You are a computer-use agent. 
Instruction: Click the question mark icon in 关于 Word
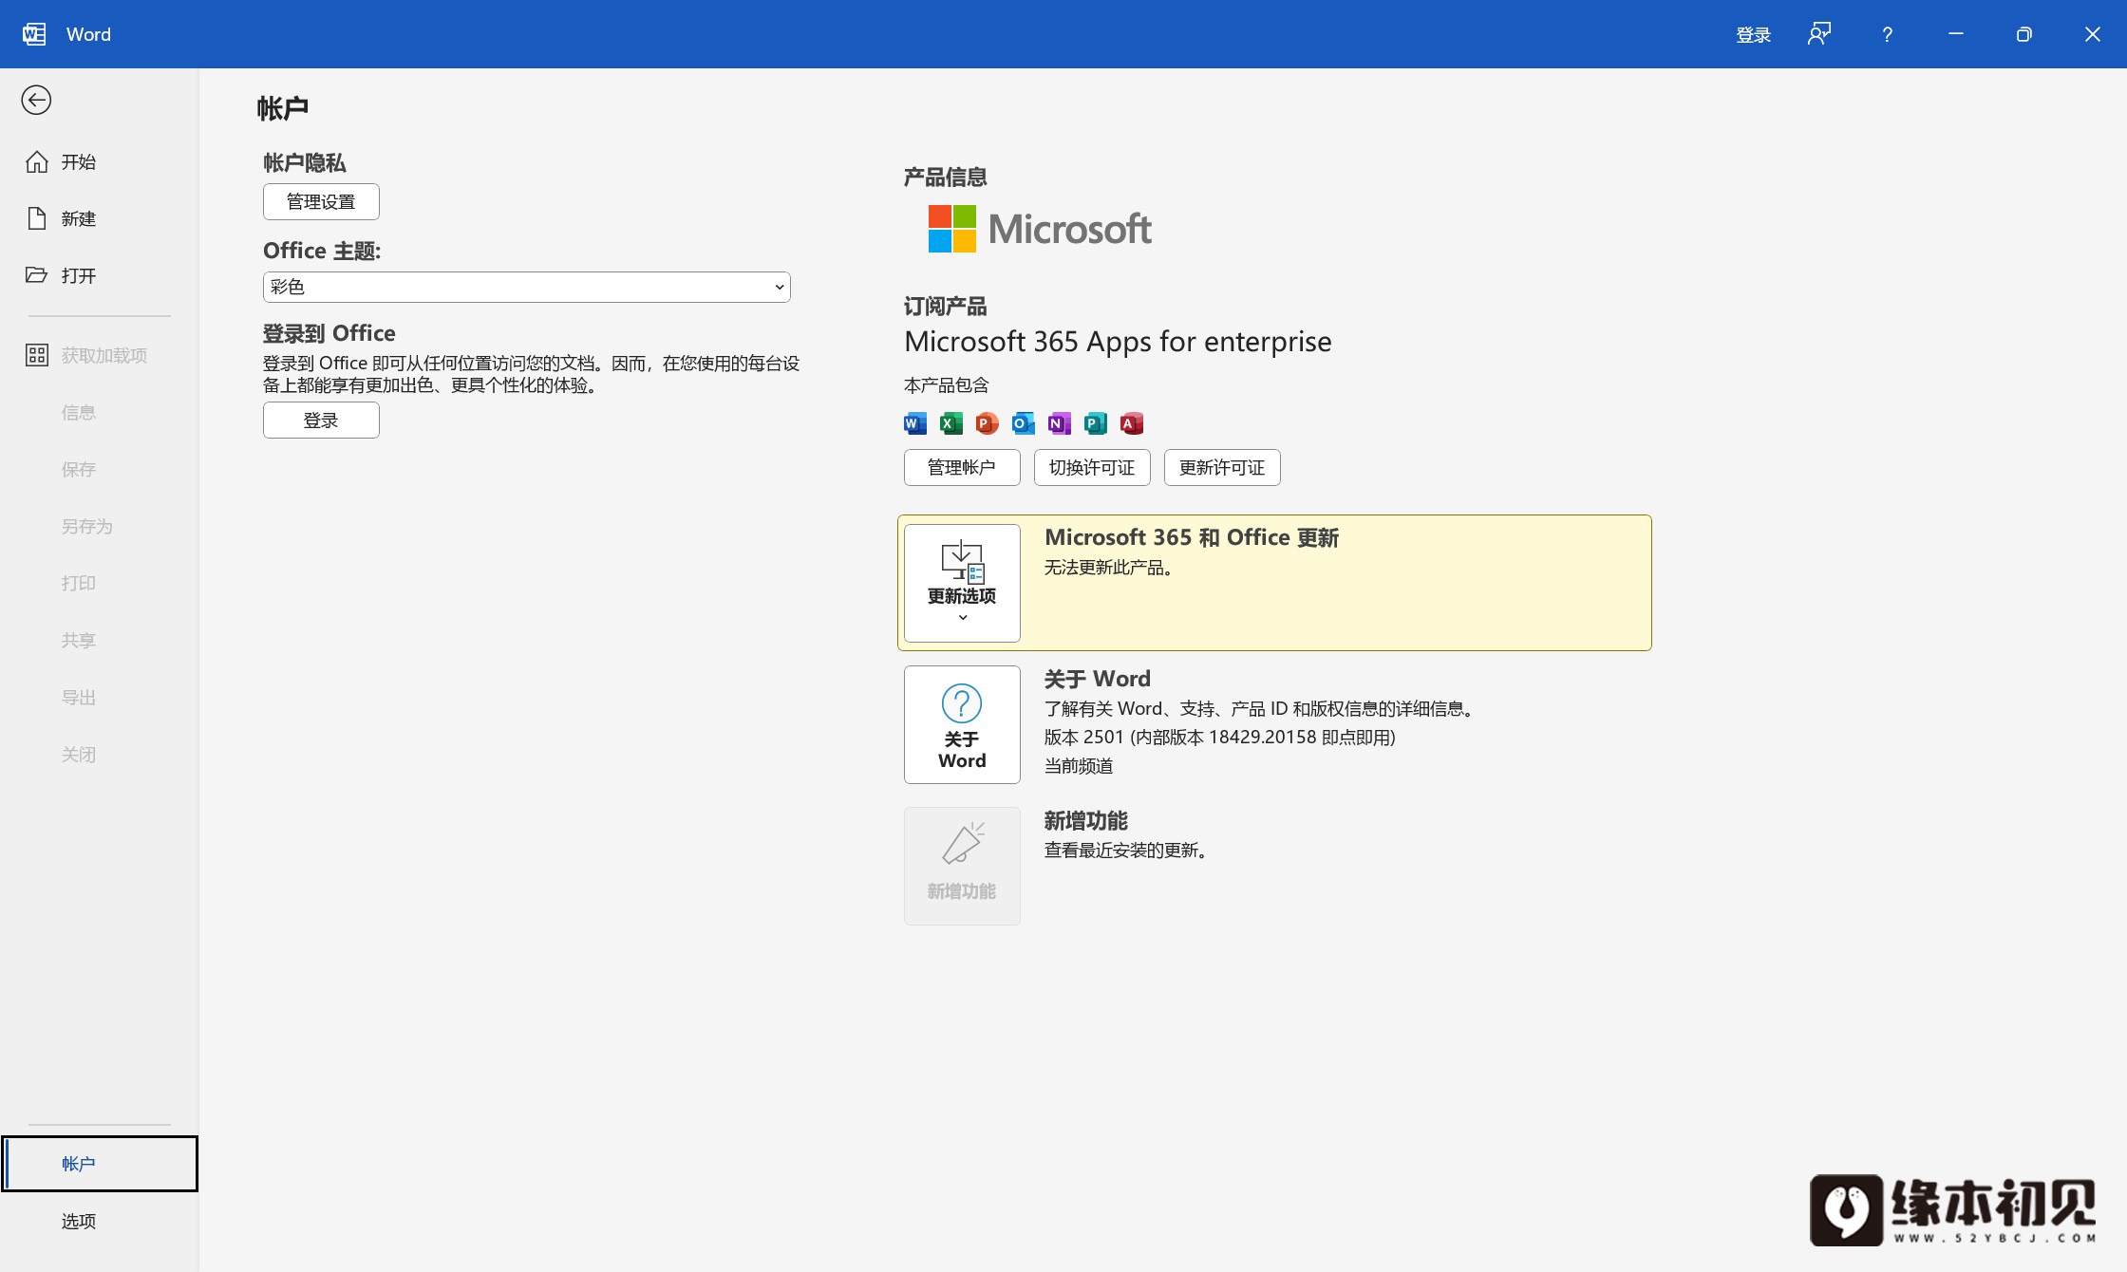click(x=962, y=703)
